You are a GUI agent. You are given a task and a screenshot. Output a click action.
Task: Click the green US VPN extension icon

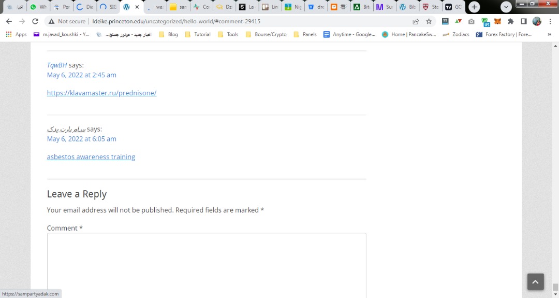[x=485, y=22]
